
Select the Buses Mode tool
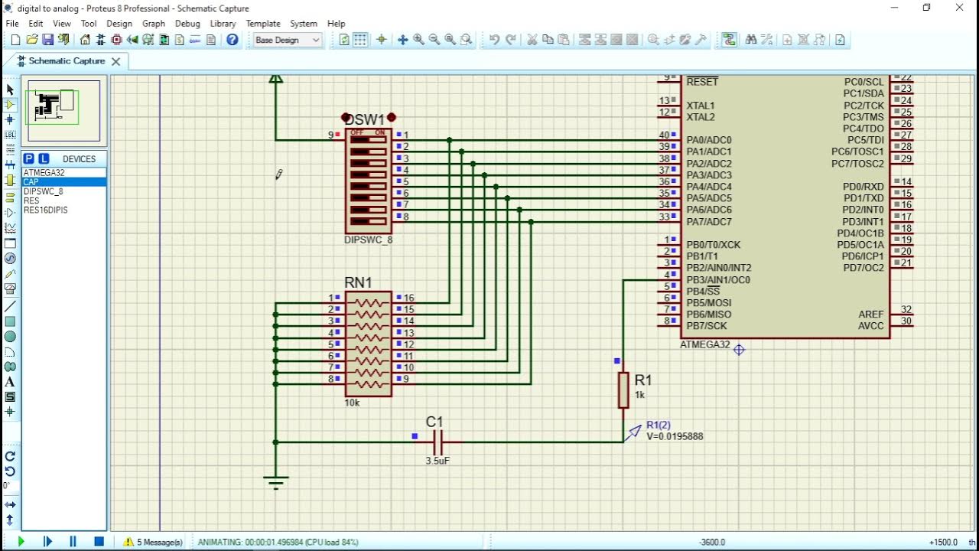tap(10, 165)
